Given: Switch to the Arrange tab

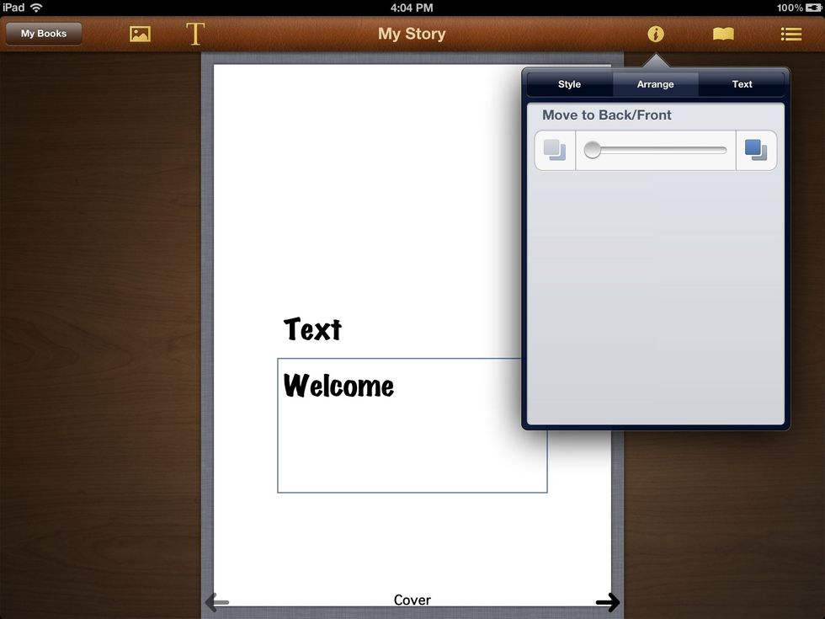Looking at the screenshot, I should (x=655, y=83).
